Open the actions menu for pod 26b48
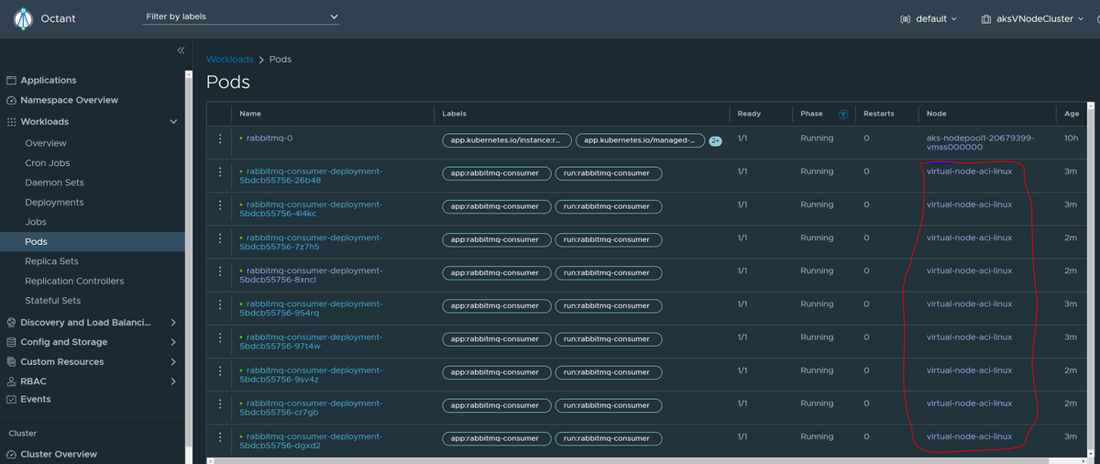Image resolution: width=1100 pixels, height=464 pixels. coord(220,171)
